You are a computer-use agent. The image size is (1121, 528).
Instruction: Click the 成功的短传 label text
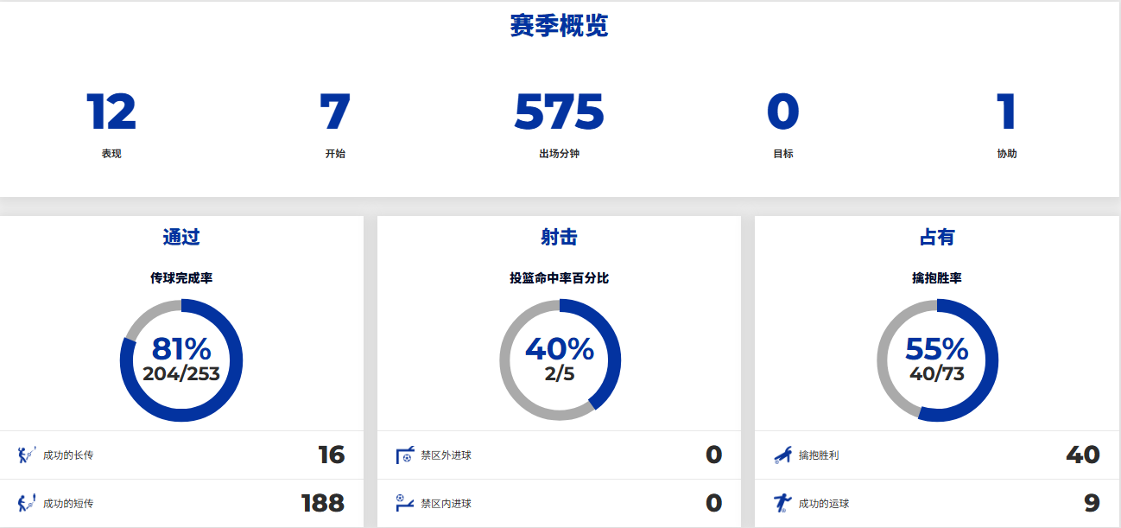[x=68, y=504]
